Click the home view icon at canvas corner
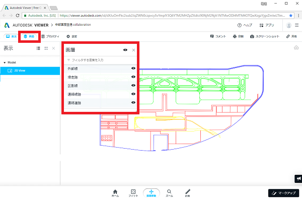 [296, 47]
